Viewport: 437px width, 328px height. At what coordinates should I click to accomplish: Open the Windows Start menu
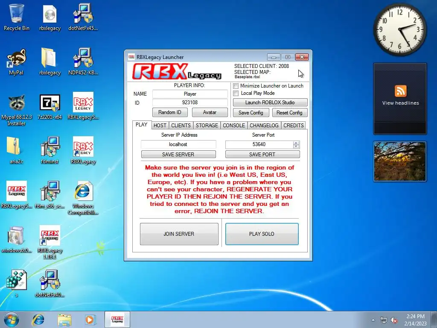(x=11, y=319)
